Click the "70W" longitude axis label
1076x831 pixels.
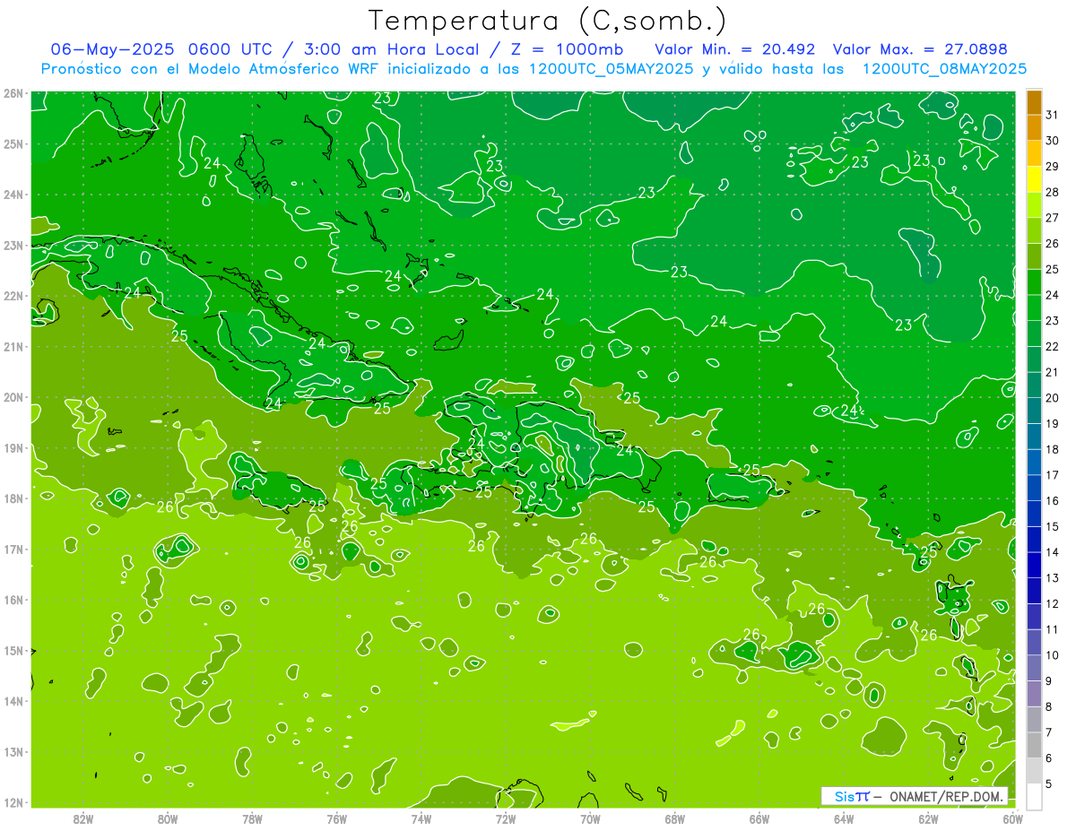(x=590, y=818)
